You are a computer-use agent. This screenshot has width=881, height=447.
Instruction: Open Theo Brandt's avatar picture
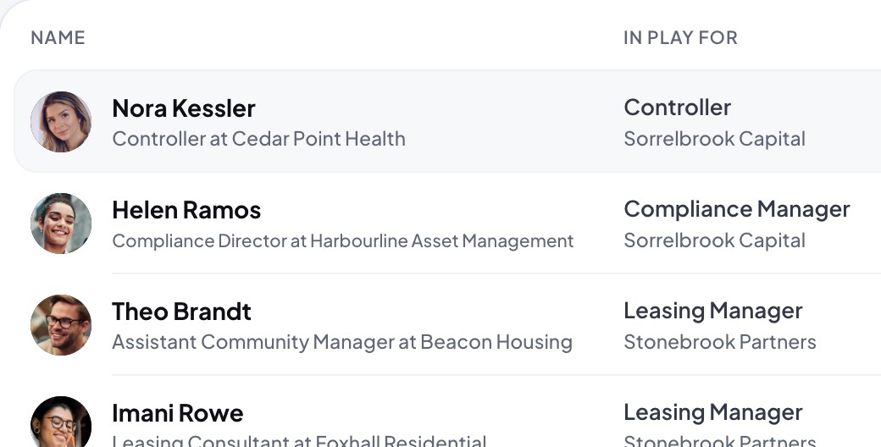tap(61, 325)
